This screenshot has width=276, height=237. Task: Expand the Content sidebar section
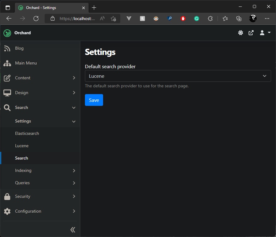[x=40, y=78]
